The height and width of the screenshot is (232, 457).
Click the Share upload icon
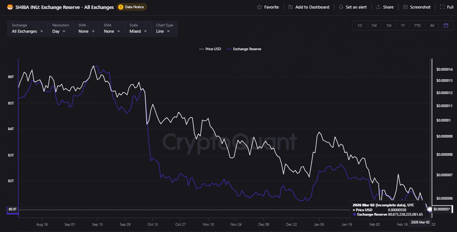pos(378,7)
